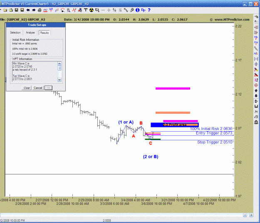The width and height of the screenshot is (260, 223).
Task: Open the zoom magnifier tool
Action: click(132, 10)
